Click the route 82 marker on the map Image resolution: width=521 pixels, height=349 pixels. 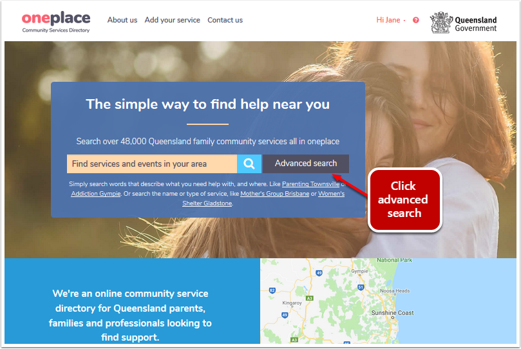(272, 290)
